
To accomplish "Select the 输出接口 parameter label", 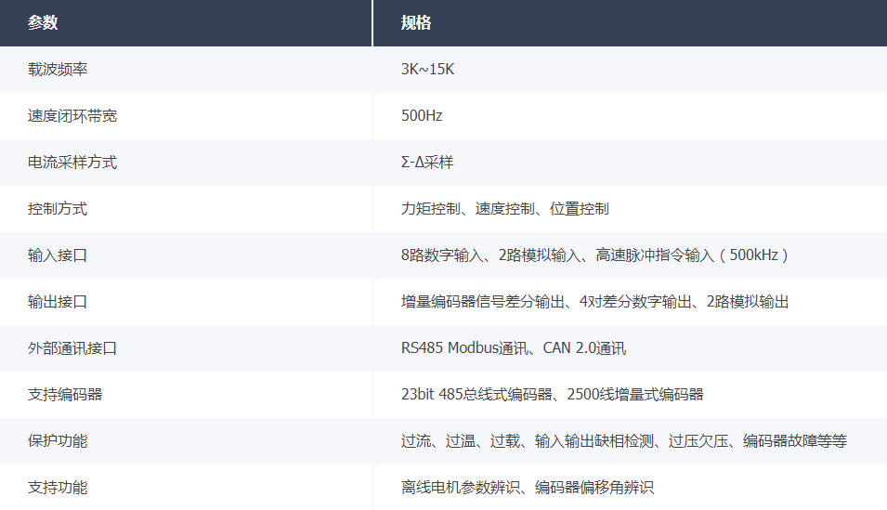I will (58, 302).
